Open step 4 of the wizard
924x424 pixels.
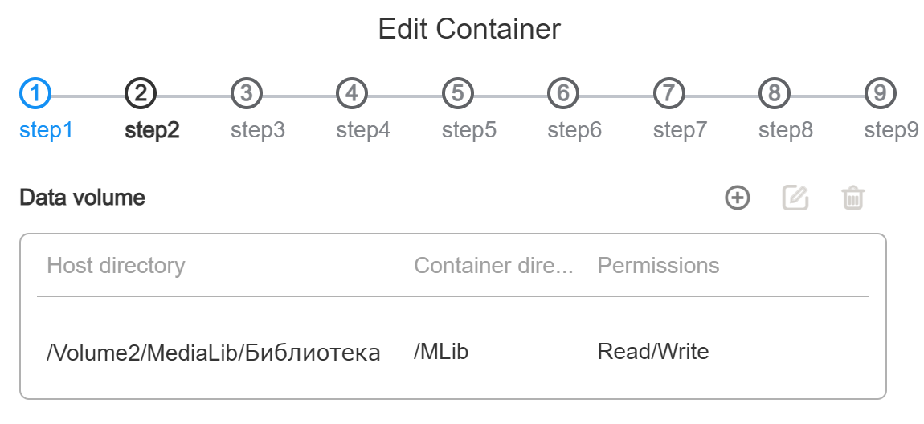[x=352, y=94]
